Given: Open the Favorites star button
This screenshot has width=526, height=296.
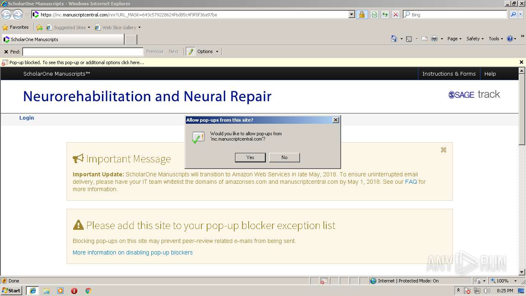Looking at the screenshot, I should point(16,27).
